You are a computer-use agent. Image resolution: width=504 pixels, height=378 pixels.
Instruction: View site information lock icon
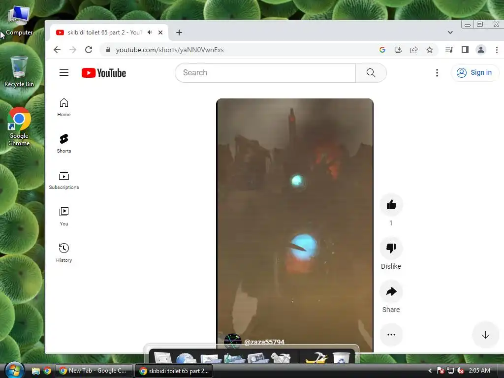[x=108, y=50]
